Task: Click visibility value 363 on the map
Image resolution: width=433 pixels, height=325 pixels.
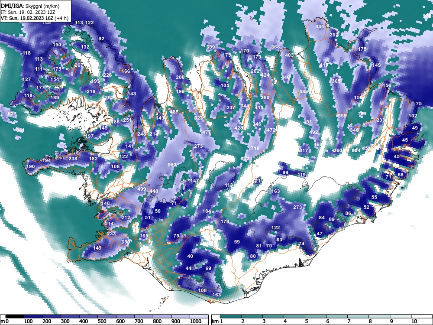Action: (x=109, y=97)
